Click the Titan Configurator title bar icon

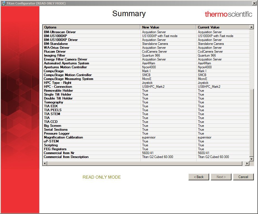point(3,3)
